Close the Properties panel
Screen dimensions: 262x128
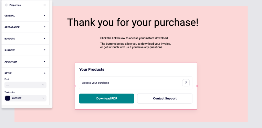coord(45,5)
